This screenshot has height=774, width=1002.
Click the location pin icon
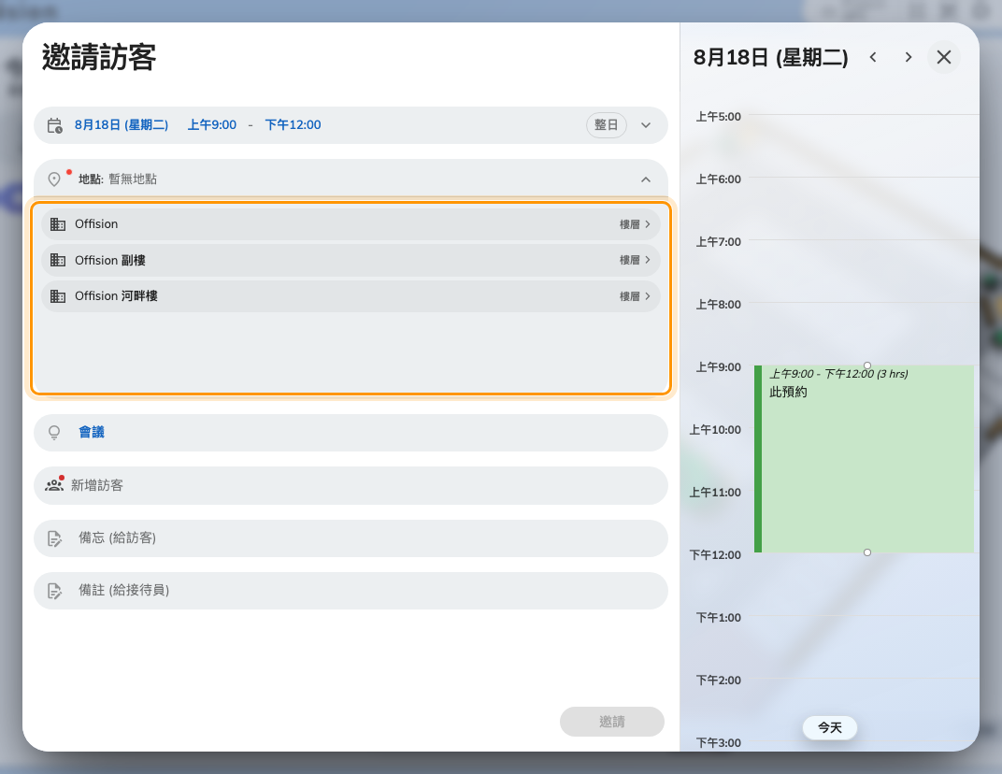[54, 179]
